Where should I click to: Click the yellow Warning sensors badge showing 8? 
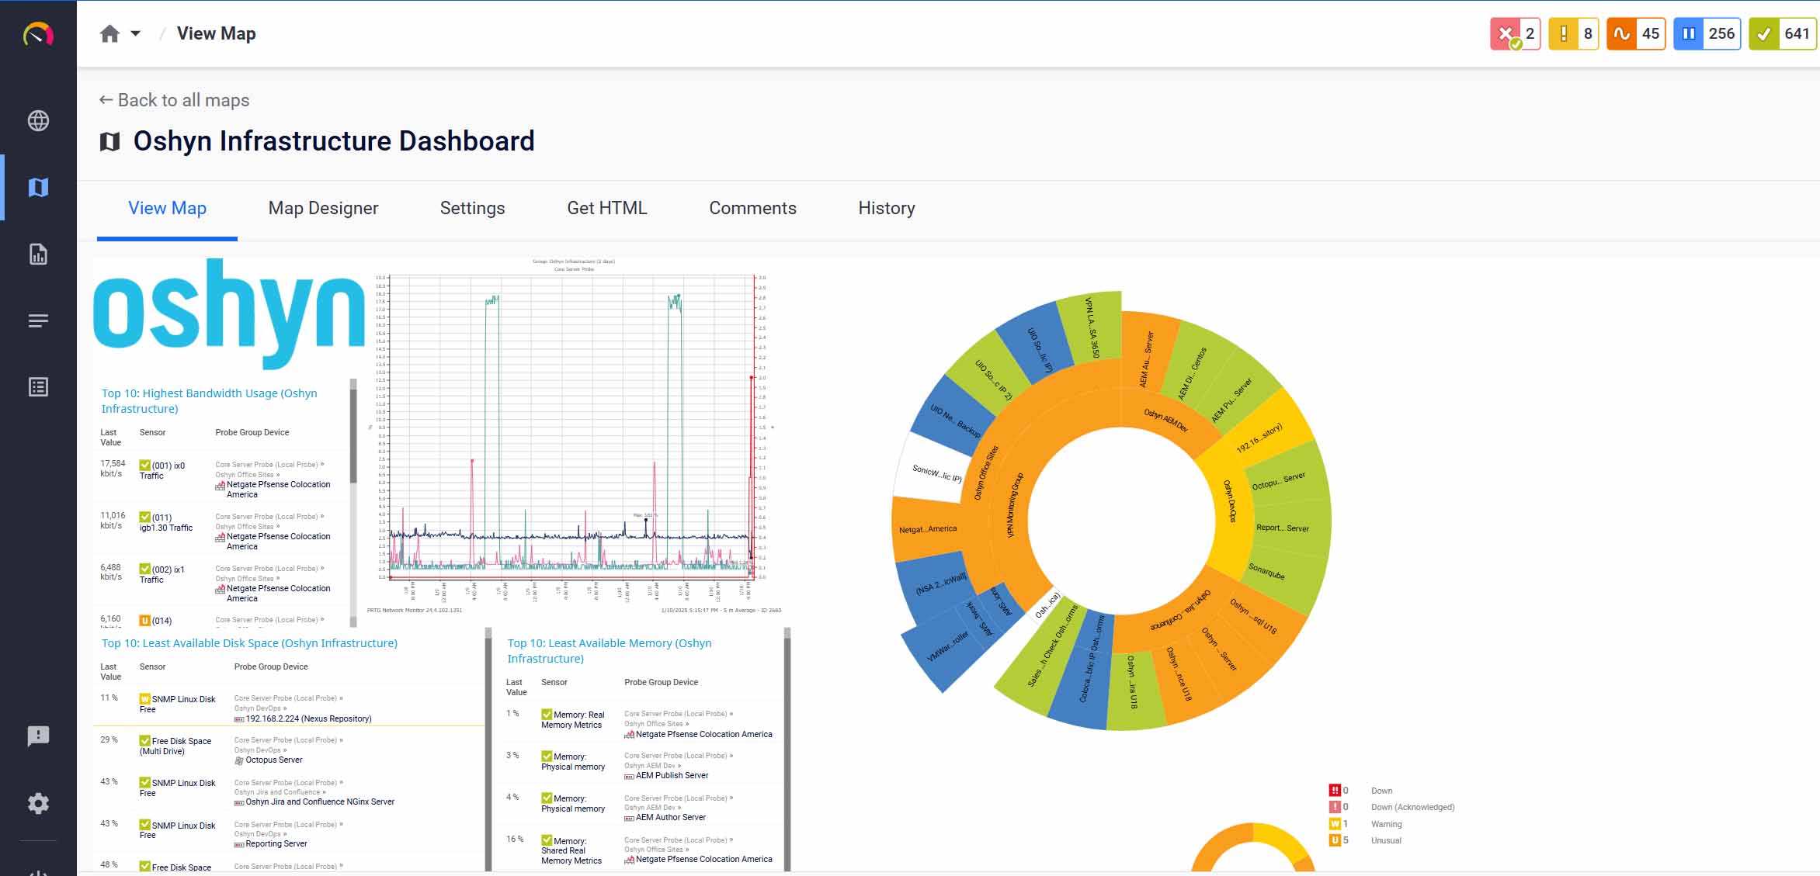click(x=1573, y=33)
